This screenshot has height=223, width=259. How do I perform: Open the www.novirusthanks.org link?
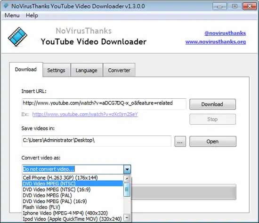pyautogui.click(x=216, y=42)
